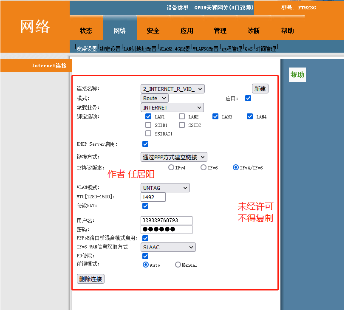345x310 pixels.
Task: Toggle PPPoE路由桥混合模式启用 checkbox
Action: pos(145,238)
